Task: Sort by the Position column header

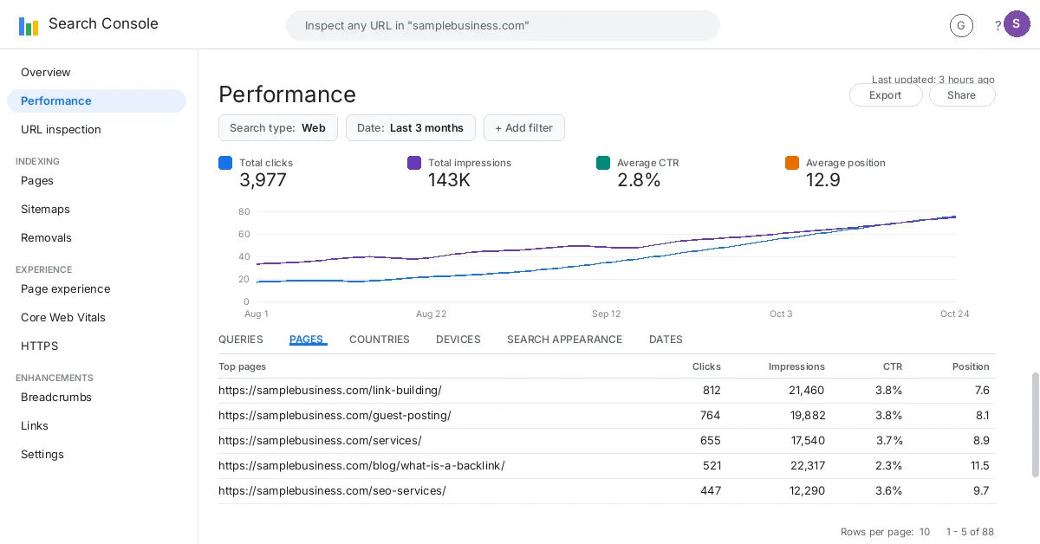Action: pyautogui.click(x=971, y=367)
